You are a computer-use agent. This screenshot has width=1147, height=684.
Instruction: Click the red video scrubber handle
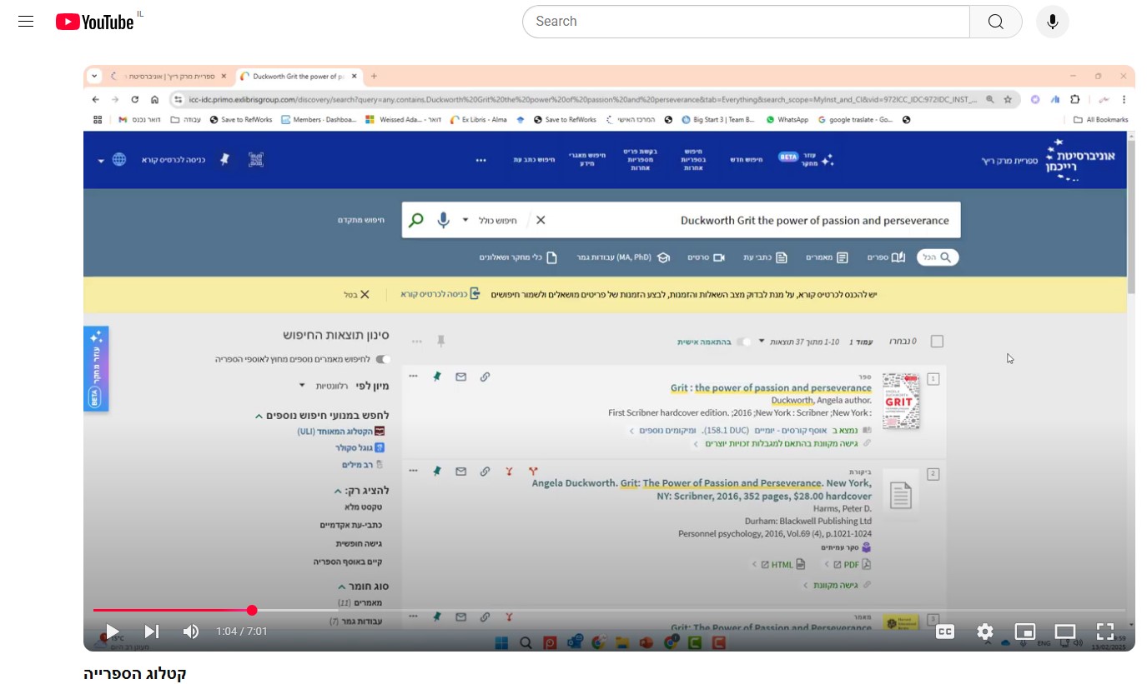pyautogui.click(x=252, y=611)
